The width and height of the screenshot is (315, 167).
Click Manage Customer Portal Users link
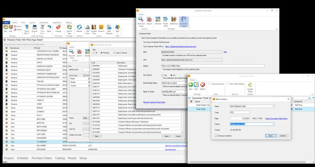pyautogui.click(x=154, y=102)
